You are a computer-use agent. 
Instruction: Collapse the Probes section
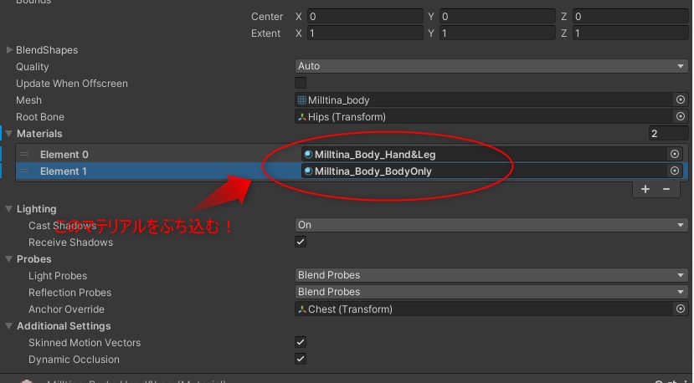click(9, 259)
